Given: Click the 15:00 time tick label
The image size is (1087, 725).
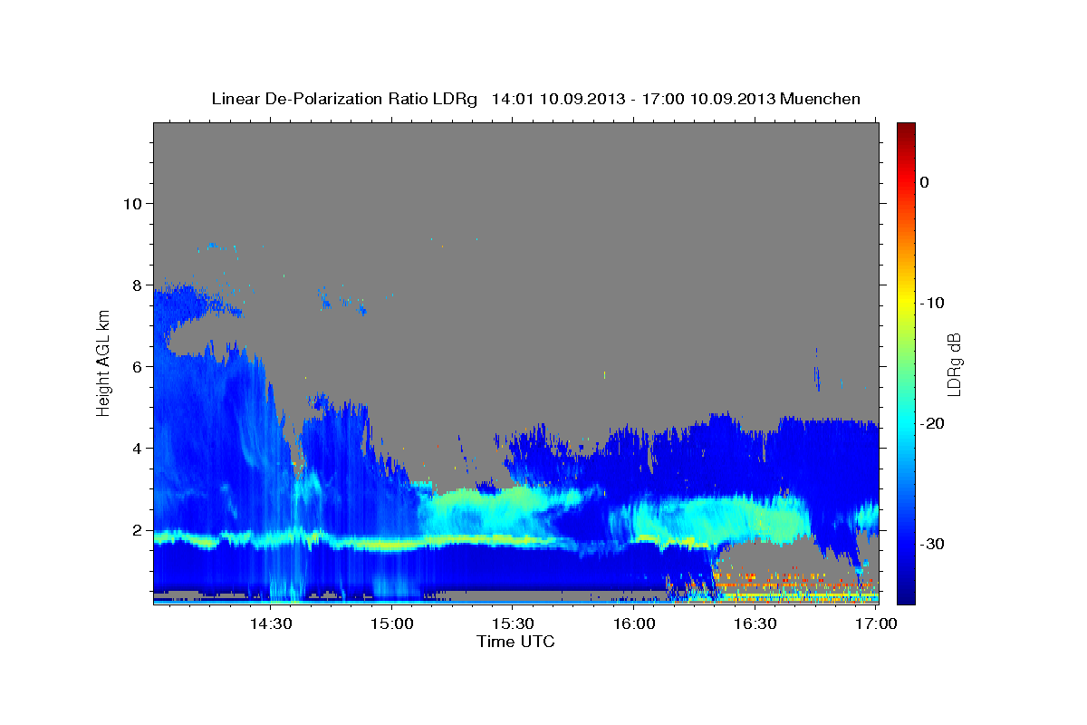Looking at the screenshot, I should 391,623.
